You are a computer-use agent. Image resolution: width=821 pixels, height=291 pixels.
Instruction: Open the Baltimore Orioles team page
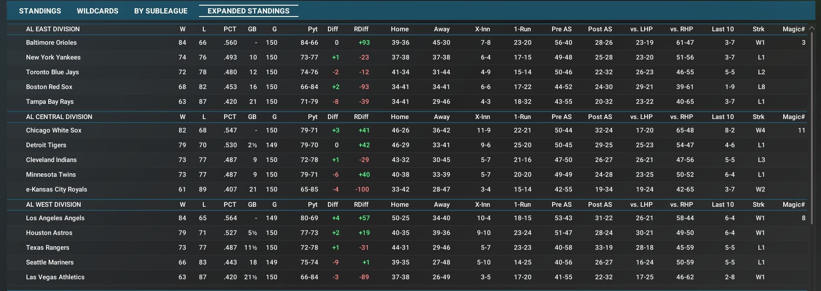[x=51, y=43]
